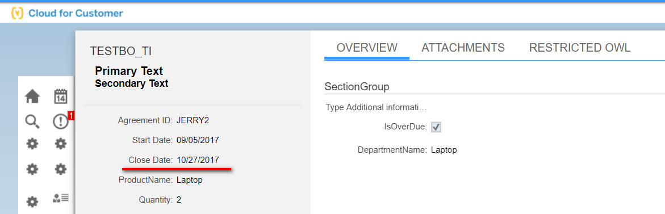The image size is (665, 214).
Task: Click the IsOverDue label
Action: pos(405,127)
